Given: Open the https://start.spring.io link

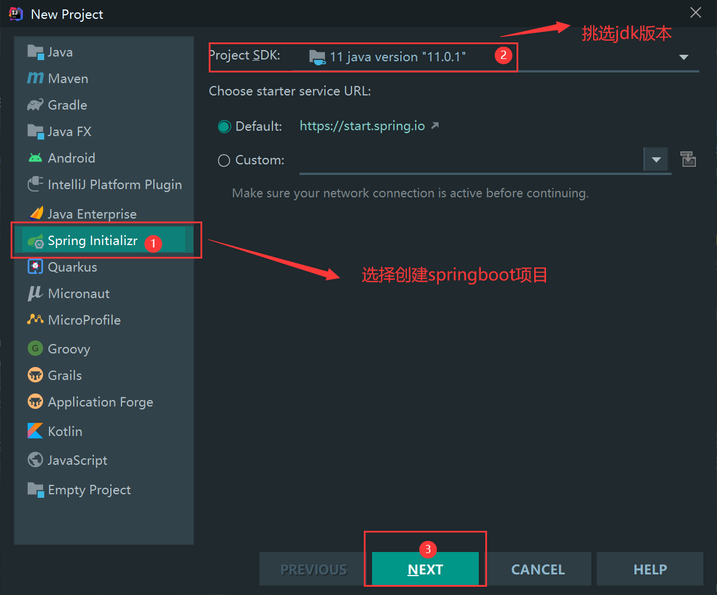Looking at the screenshot, I should click(x=362, y=125).
